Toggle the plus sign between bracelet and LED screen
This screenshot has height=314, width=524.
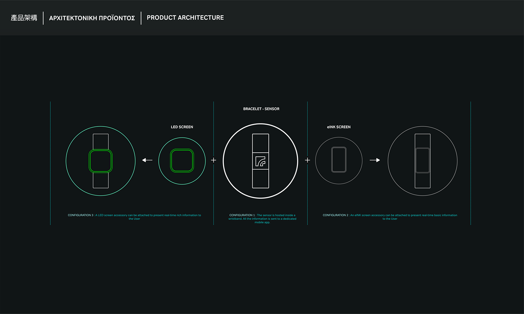coord(214,160)
